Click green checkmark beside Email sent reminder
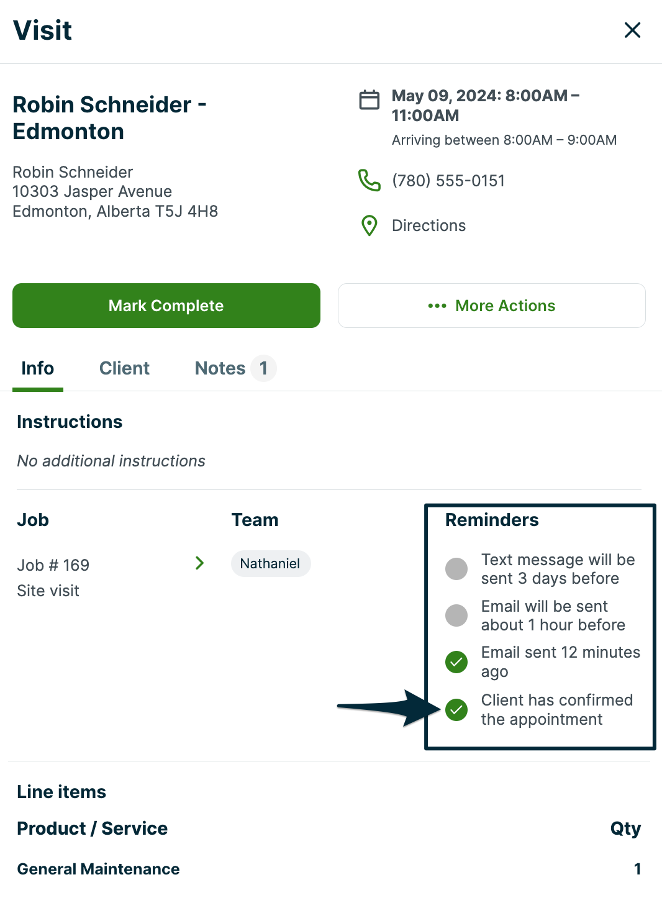 coord(456,662)
